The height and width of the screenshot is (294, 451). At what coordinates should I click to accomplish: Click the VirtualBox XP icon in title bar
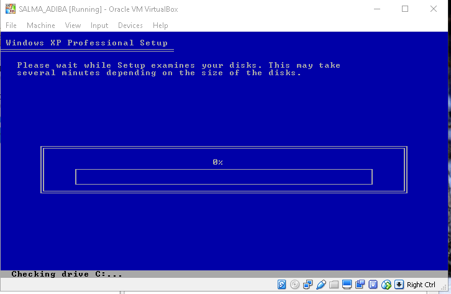pos(11,9)
